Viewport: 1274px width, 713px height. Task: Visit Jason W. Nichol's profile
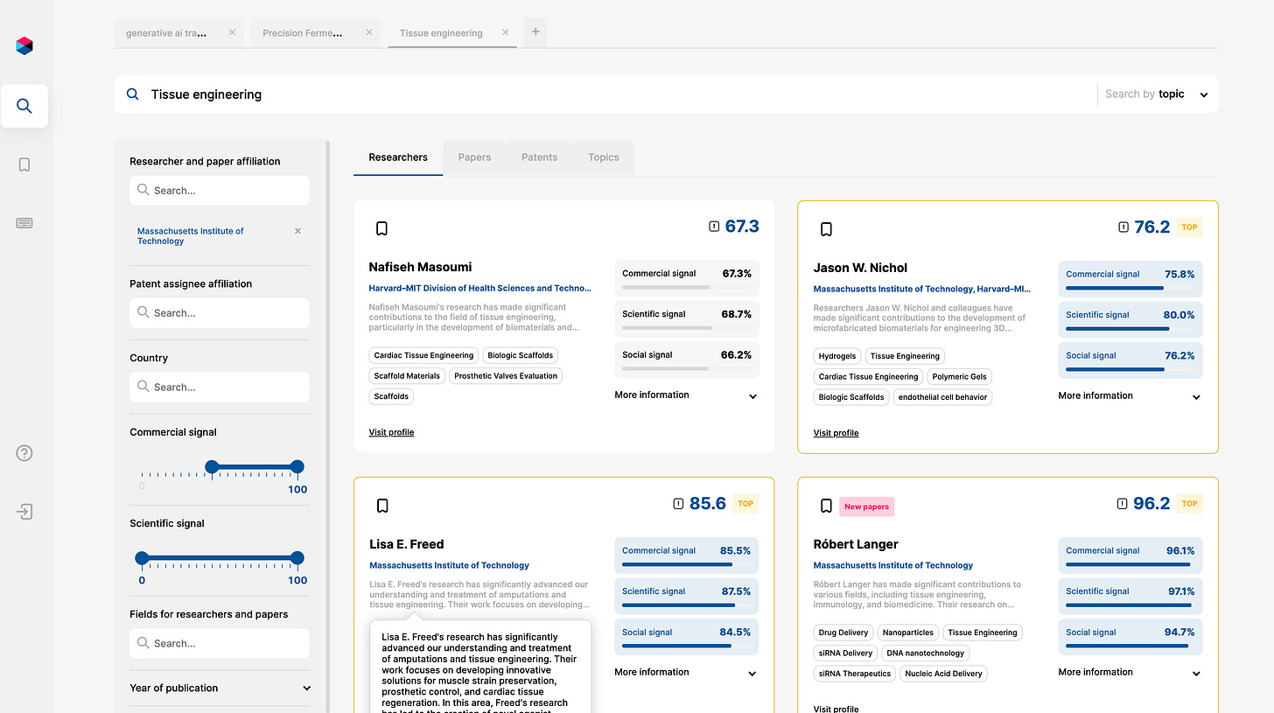[836, 433]
